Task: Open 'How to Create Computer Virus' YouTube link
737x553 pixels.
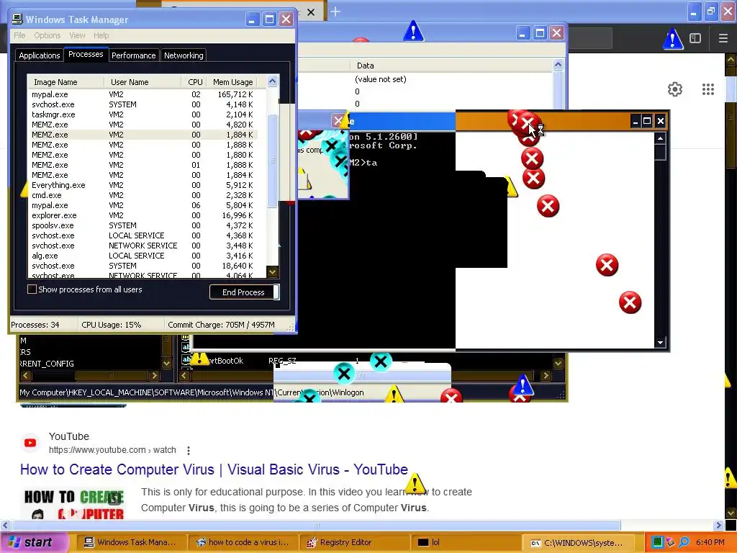Action: [214, 469]
